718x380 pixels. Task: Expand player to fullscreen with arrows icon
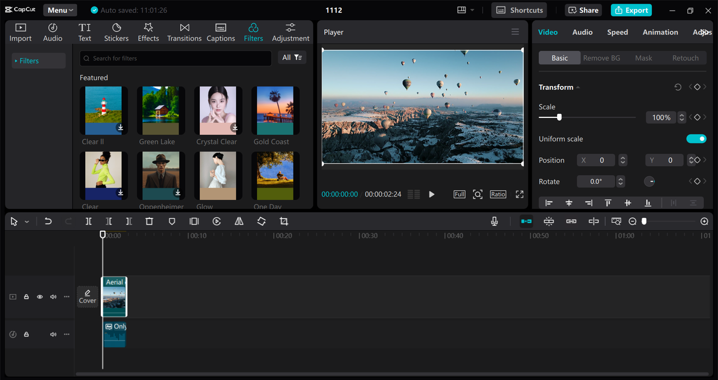tap(519, 194)
